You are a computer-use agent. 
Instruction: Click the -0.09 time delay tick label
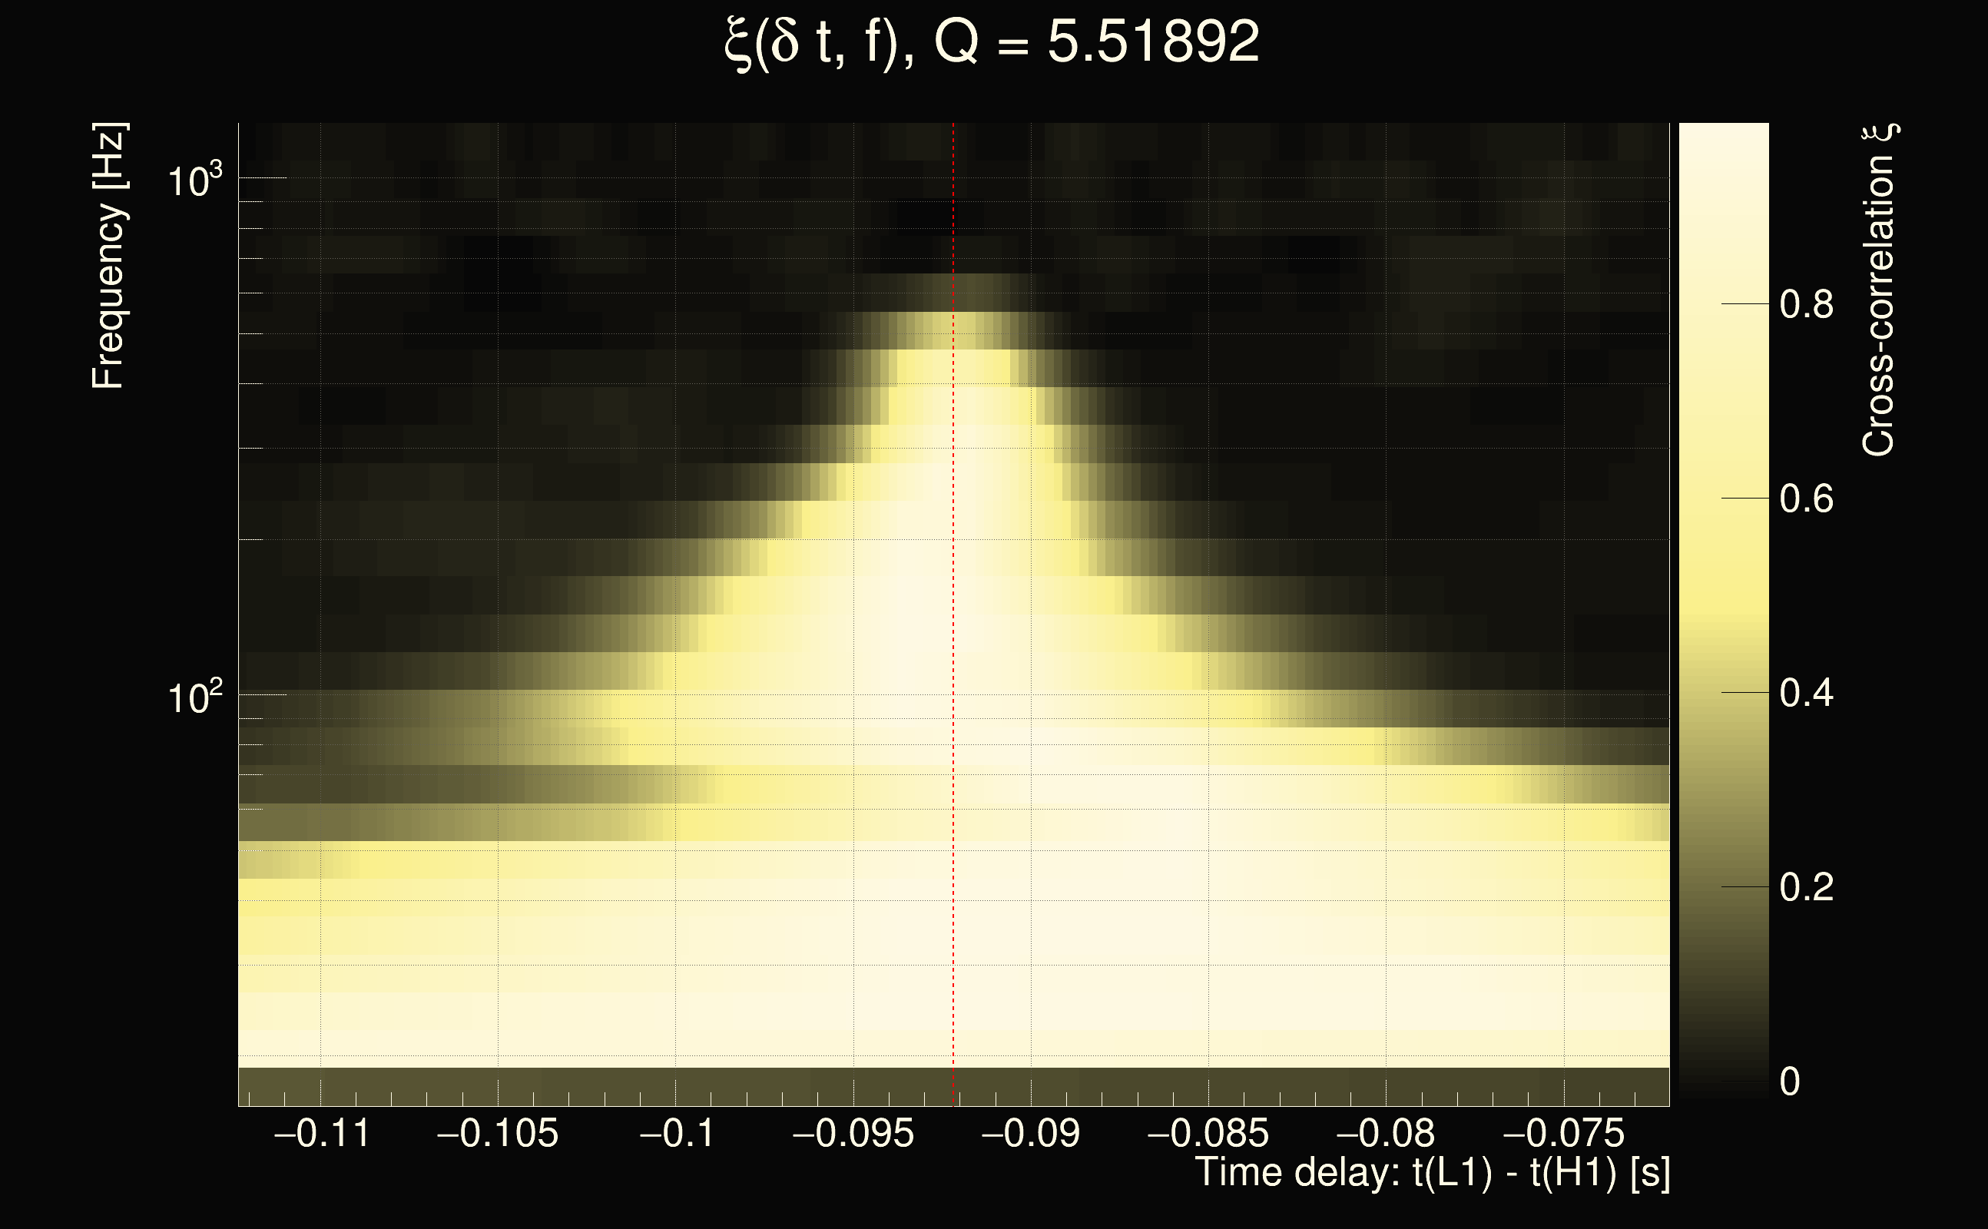coord(1031,1133)
